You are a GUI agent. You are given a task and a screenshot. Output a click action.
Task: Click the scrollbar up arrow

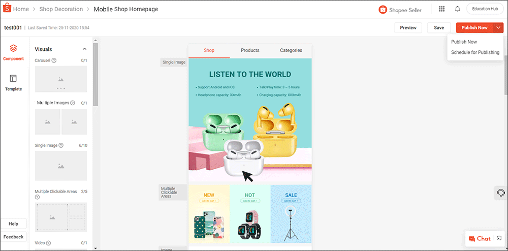coord(96,41)
